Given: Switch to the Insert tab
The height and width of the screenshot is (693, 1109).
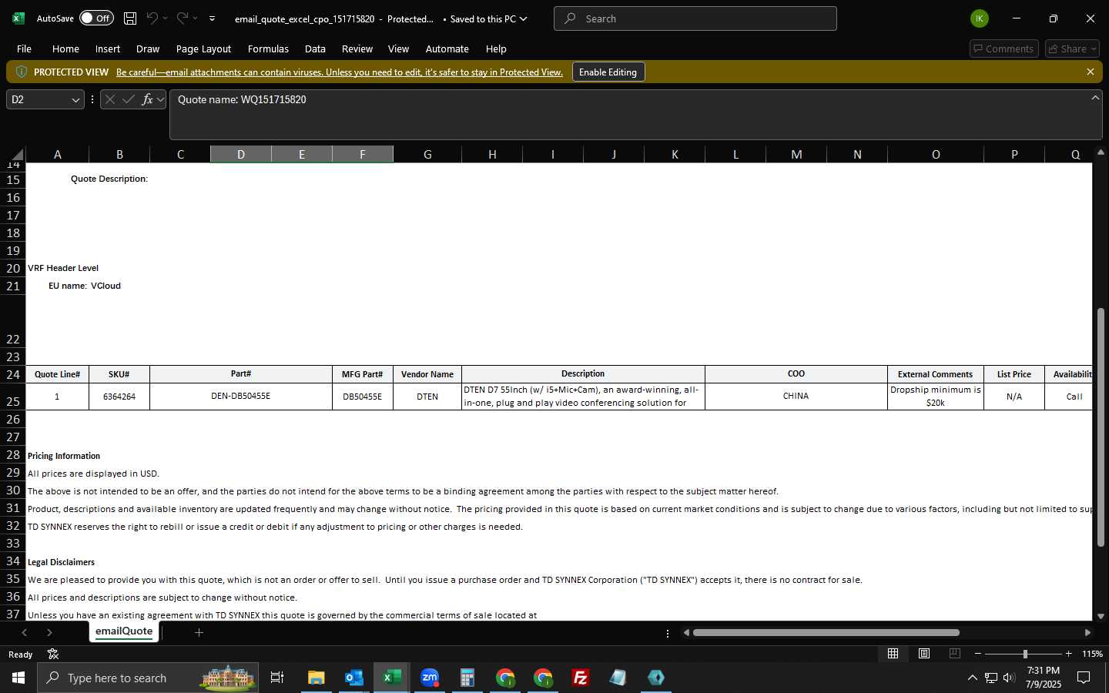Looking at the screenshot, I should [x=108, y=49].
